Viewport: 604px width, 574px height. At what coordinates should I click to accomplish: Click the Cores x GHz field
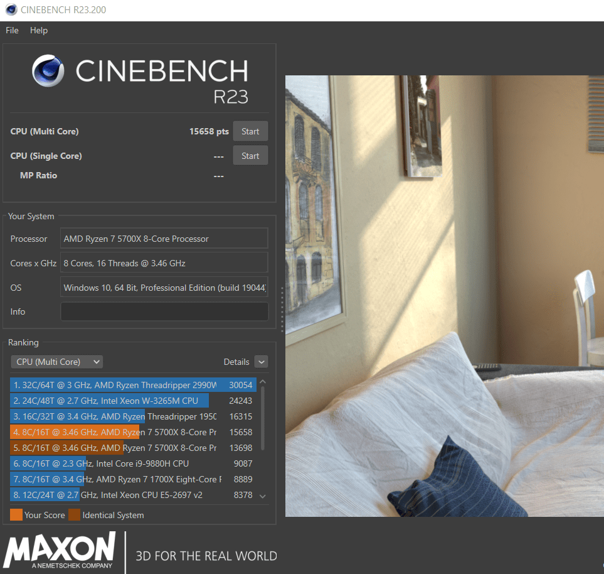pyautogui.click(x=164, y=263)
